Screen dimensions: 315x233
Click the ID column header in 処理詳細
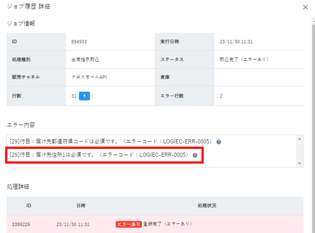pyautogui.click(x=29, y=205)
